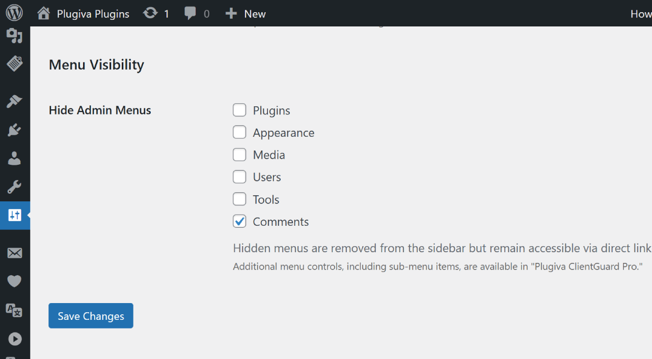Screen dimensions: 652x359
Task: Open the envelope mail plugin icon
Action: 14,253
